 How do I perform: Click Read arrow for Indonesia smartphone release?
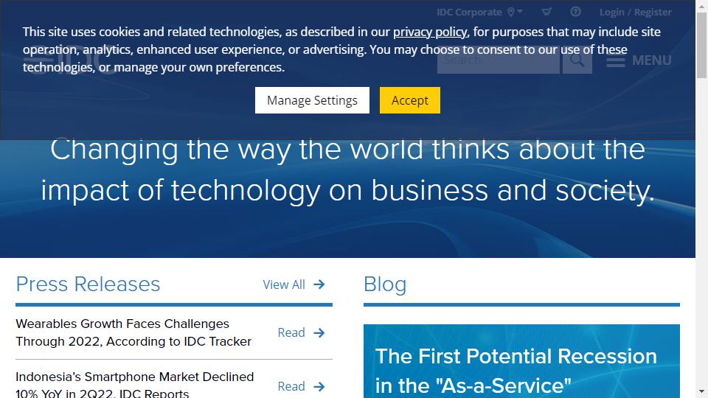pos(319,386)
